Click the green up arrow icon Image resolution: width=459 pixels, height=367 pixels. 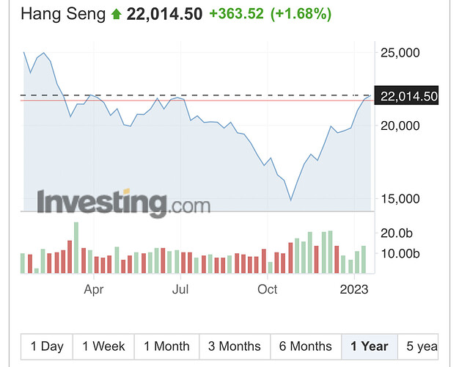pos(115,14)
